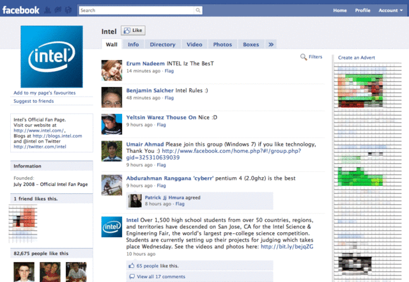409x282 pixels.
Task: Click the search magnifier button
Action: coord(198,10)
